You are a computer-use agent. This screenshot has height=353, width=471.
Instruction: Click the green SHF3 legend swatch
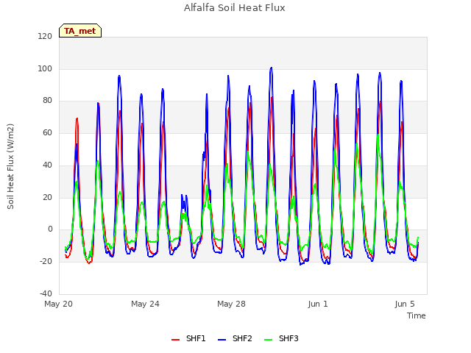268,340
